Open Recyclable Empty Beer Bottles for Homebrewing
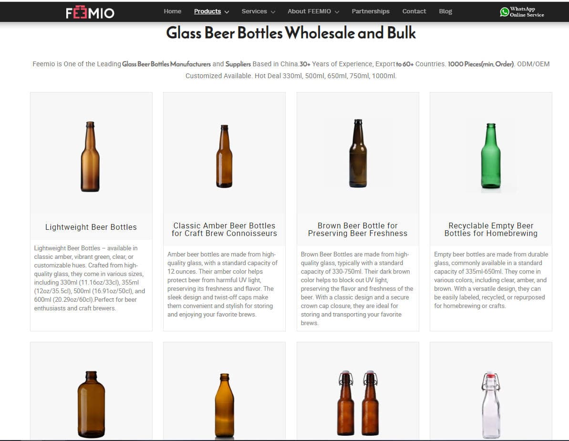569x441 pixels. (x=491, y=229)
